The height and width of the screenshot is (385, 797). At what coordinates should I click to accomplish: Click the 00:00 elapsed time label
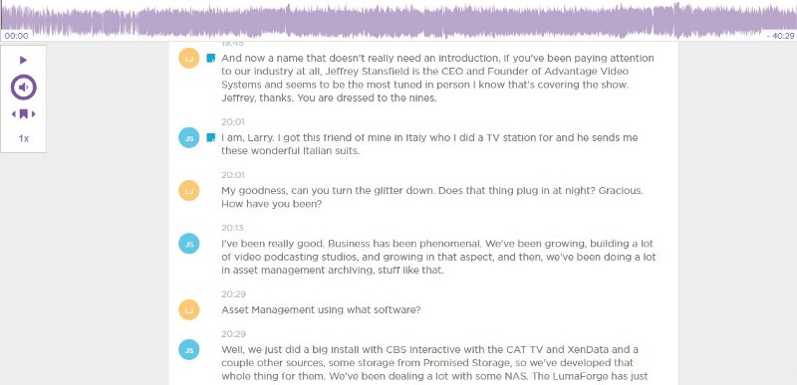16,36
